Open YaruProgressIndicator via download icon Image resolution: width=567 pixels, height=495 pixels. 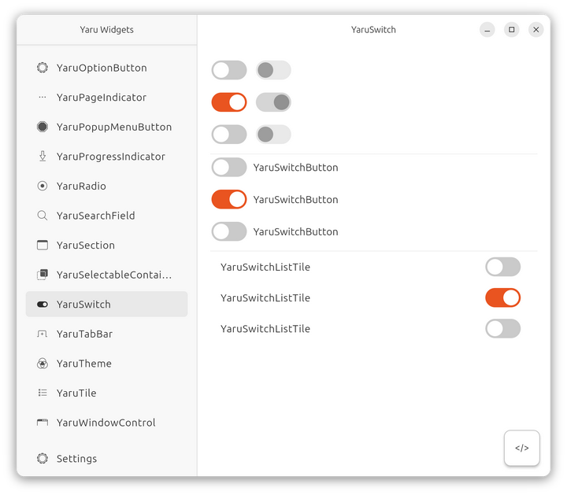click(x=43, y=157)
